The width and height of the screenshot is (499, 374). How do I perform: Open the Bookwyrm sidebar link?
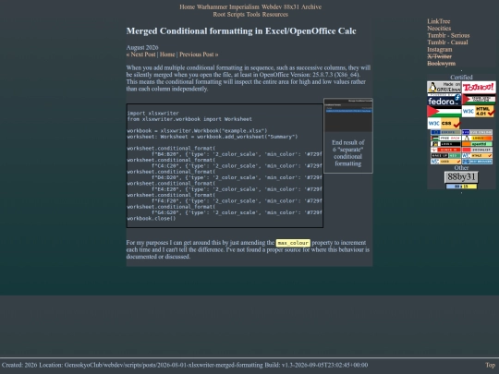(441, 64)
